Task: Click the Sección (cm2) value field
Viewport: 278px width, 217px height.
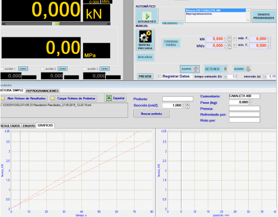Action: pos(172,106)
